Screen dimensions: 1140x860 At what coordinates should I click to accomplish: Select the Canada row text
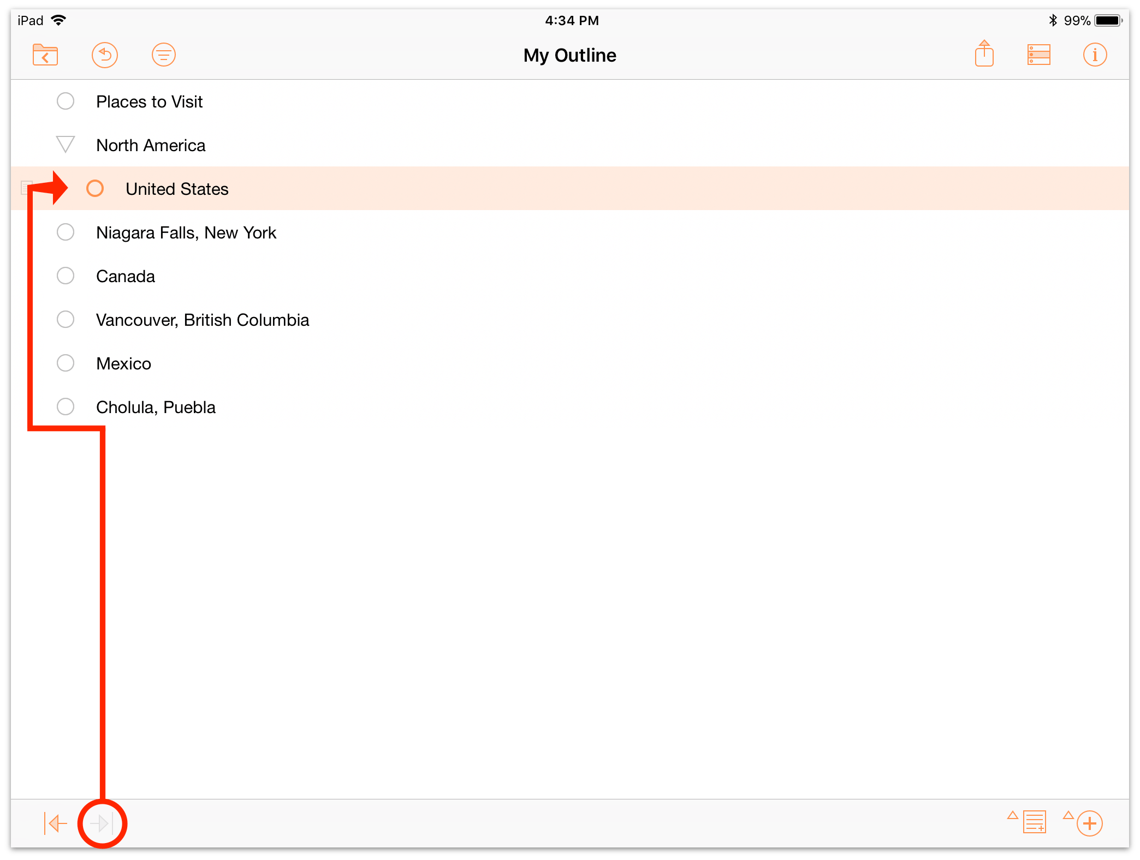coord(126,276)
